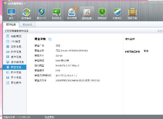Select 硬件检测 magnifier hard drive icon
This screenshot has width=163, height=119.
(x=87, y=13)
